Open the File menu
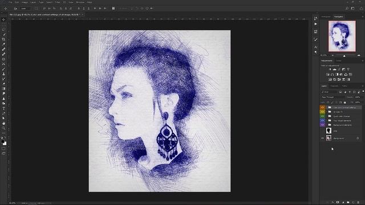 [x=10, y=2]
